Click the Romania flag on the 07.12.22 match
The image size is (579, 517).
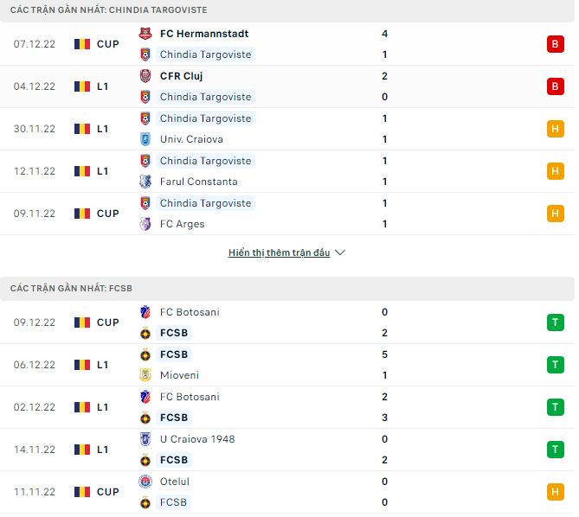(82, 44)
